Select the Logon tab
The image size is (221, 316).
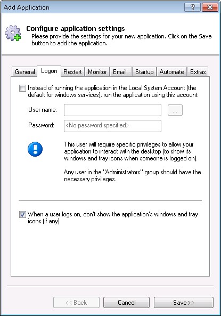tap(49, 71)
